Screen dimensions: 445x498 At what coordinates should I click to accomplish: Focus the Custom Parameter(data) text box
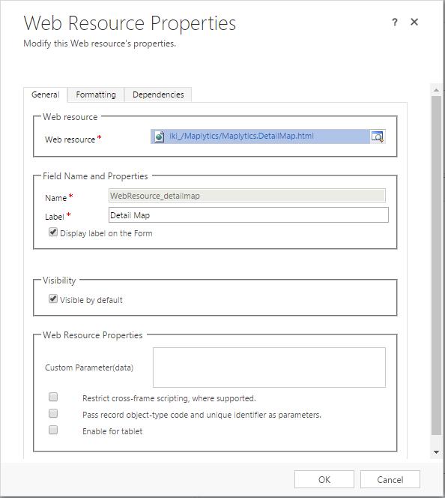click(x=269, y=367)
